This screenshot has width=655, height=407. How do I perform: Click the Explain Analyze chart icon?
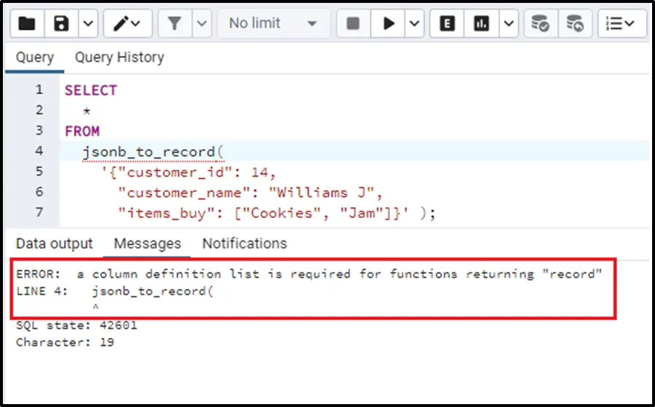point(481,24)
